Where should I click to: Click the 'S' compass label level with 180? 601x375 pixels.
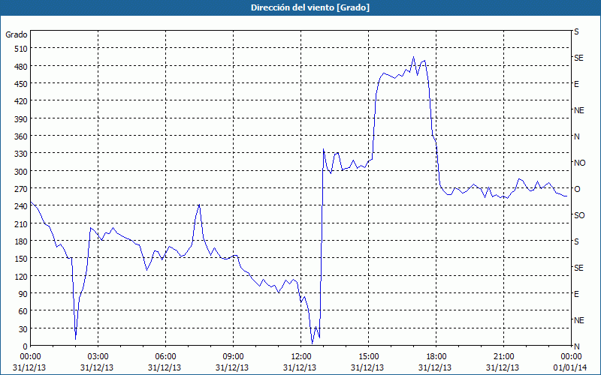coord(576,241)
